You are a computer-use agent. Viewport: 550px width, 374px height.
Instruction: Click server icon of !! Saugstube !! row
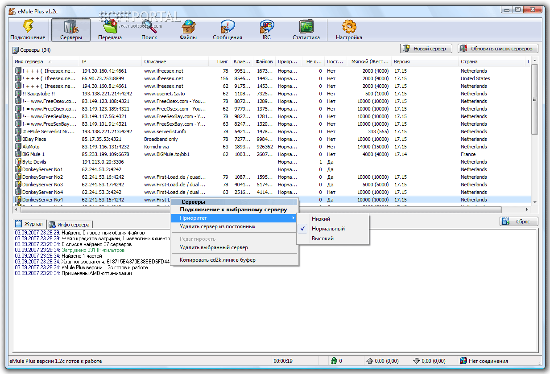click(x=18, y=94)
